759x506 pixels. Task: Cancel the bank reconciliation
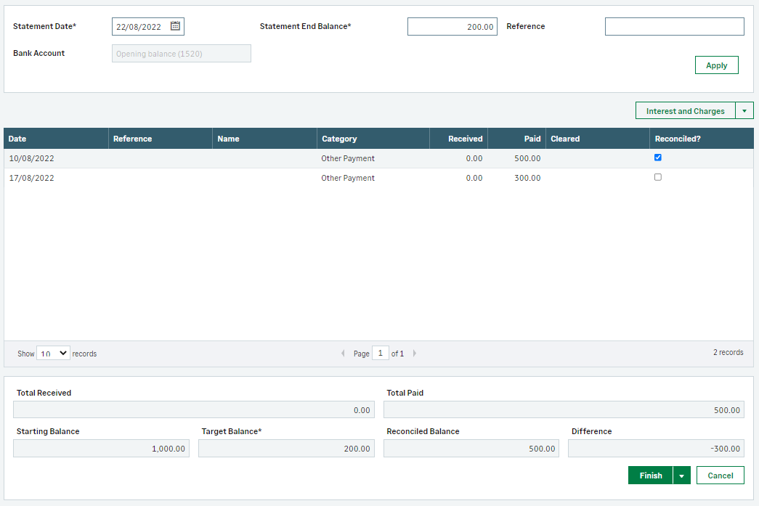click(720, 476)
